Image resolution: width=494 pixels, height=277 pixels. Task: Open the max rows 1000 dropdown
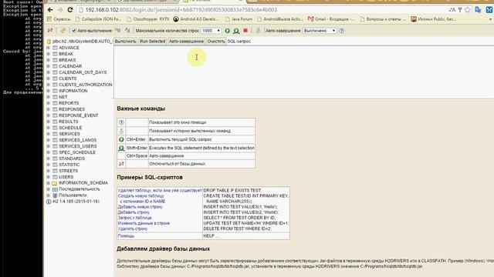pyautogui.click(x=211, y=31)
